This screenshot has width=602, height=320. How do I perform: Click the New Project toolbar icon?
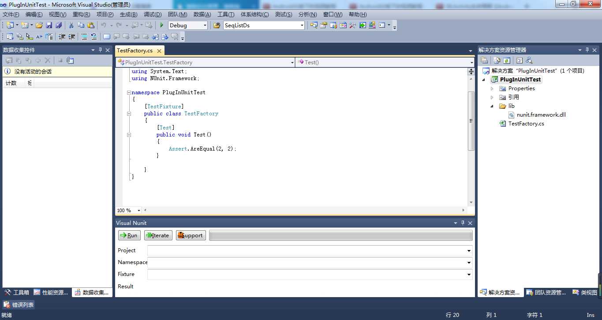click(10, 25)
